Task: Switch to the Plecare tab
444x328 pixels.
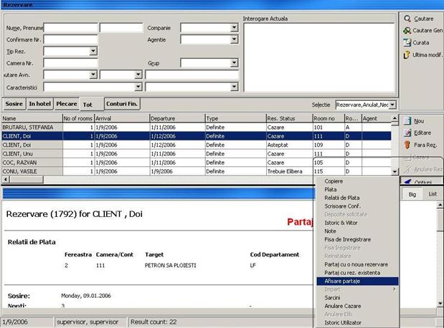Action: 67,104
